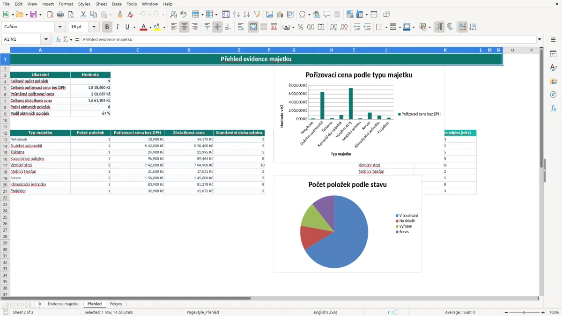Clear direct formatting icon
The width and height of the screenshot is (562, 316).
[131, 15]
